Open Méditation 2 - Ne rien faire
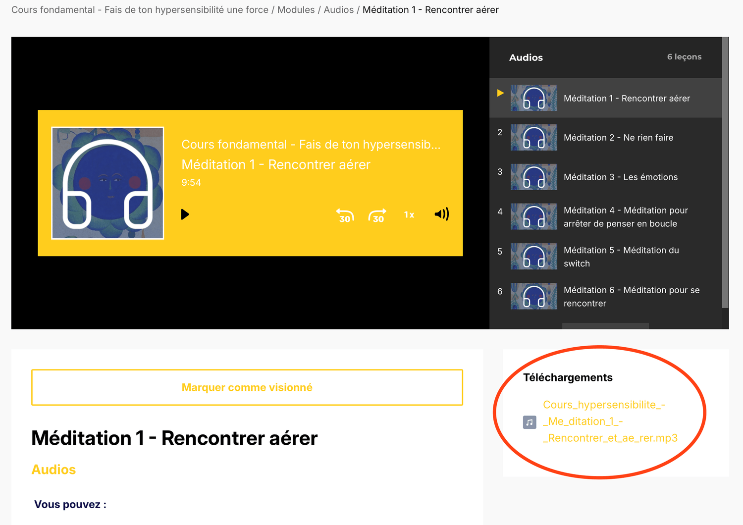The height and width of the screenshot is (525, 743). pyautogui.click(x=618, y=138)
